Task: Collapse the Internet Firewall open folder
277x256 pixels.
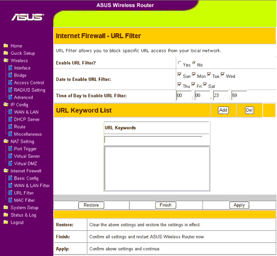Action: click(6, 170)
